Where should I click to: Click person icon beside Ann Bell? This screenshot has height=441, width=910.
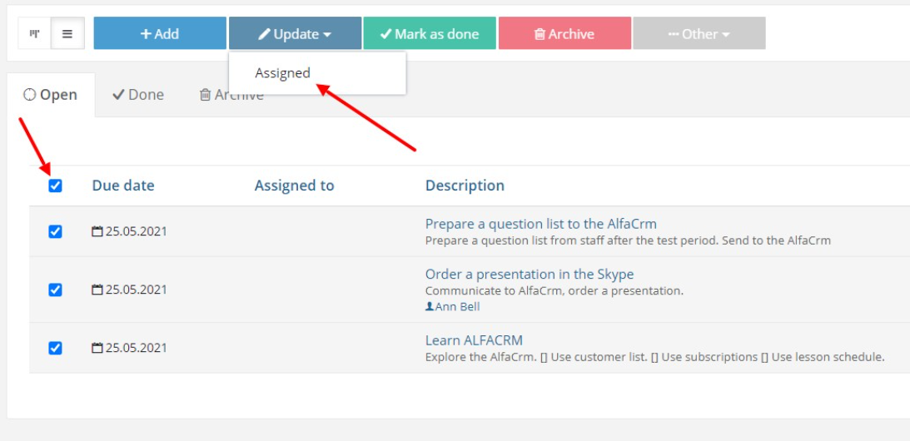pyautogui.click(x=430, y=306)
